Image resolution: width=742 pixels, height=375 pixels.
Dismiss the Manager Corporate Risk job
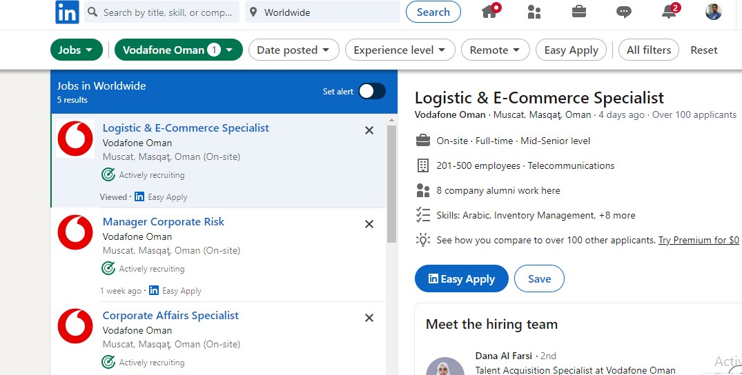369,224
